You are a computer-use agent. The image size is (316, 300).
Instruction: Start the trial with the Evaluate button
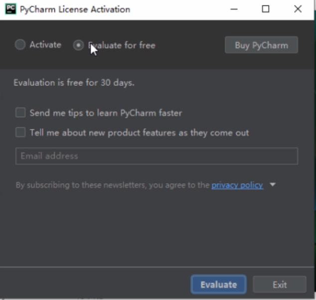point(218,285)
